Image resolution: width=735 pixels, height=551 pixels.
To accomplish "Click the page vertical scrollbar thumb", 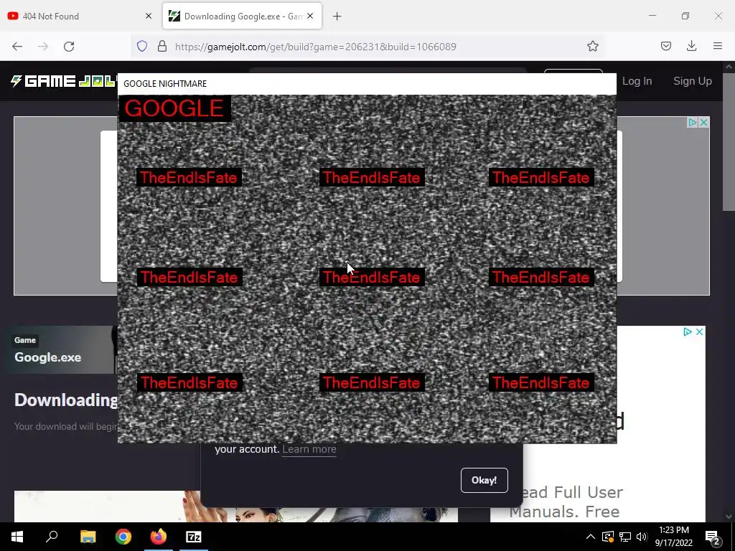I will point(729,141).
